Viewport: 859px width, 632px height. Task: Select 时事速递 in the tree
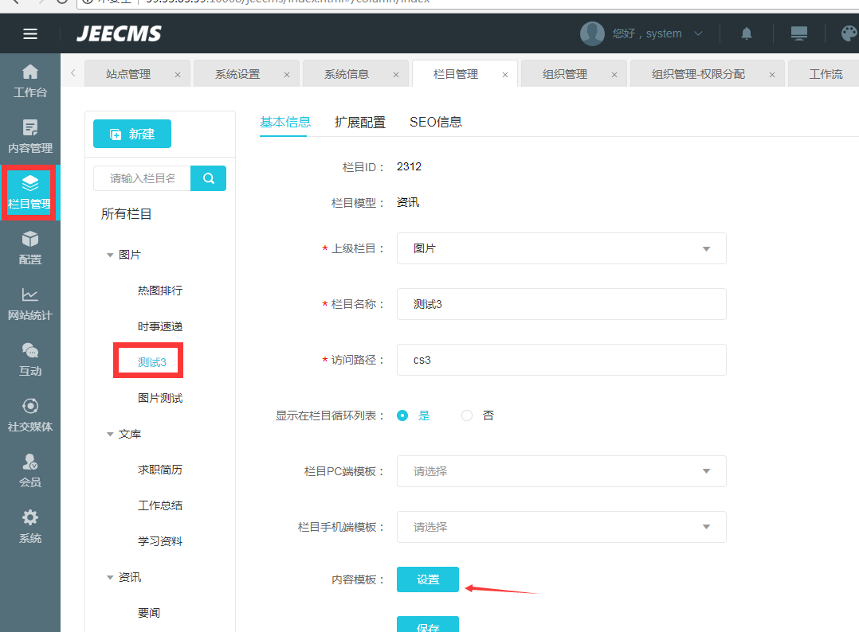tap(160, 326)
